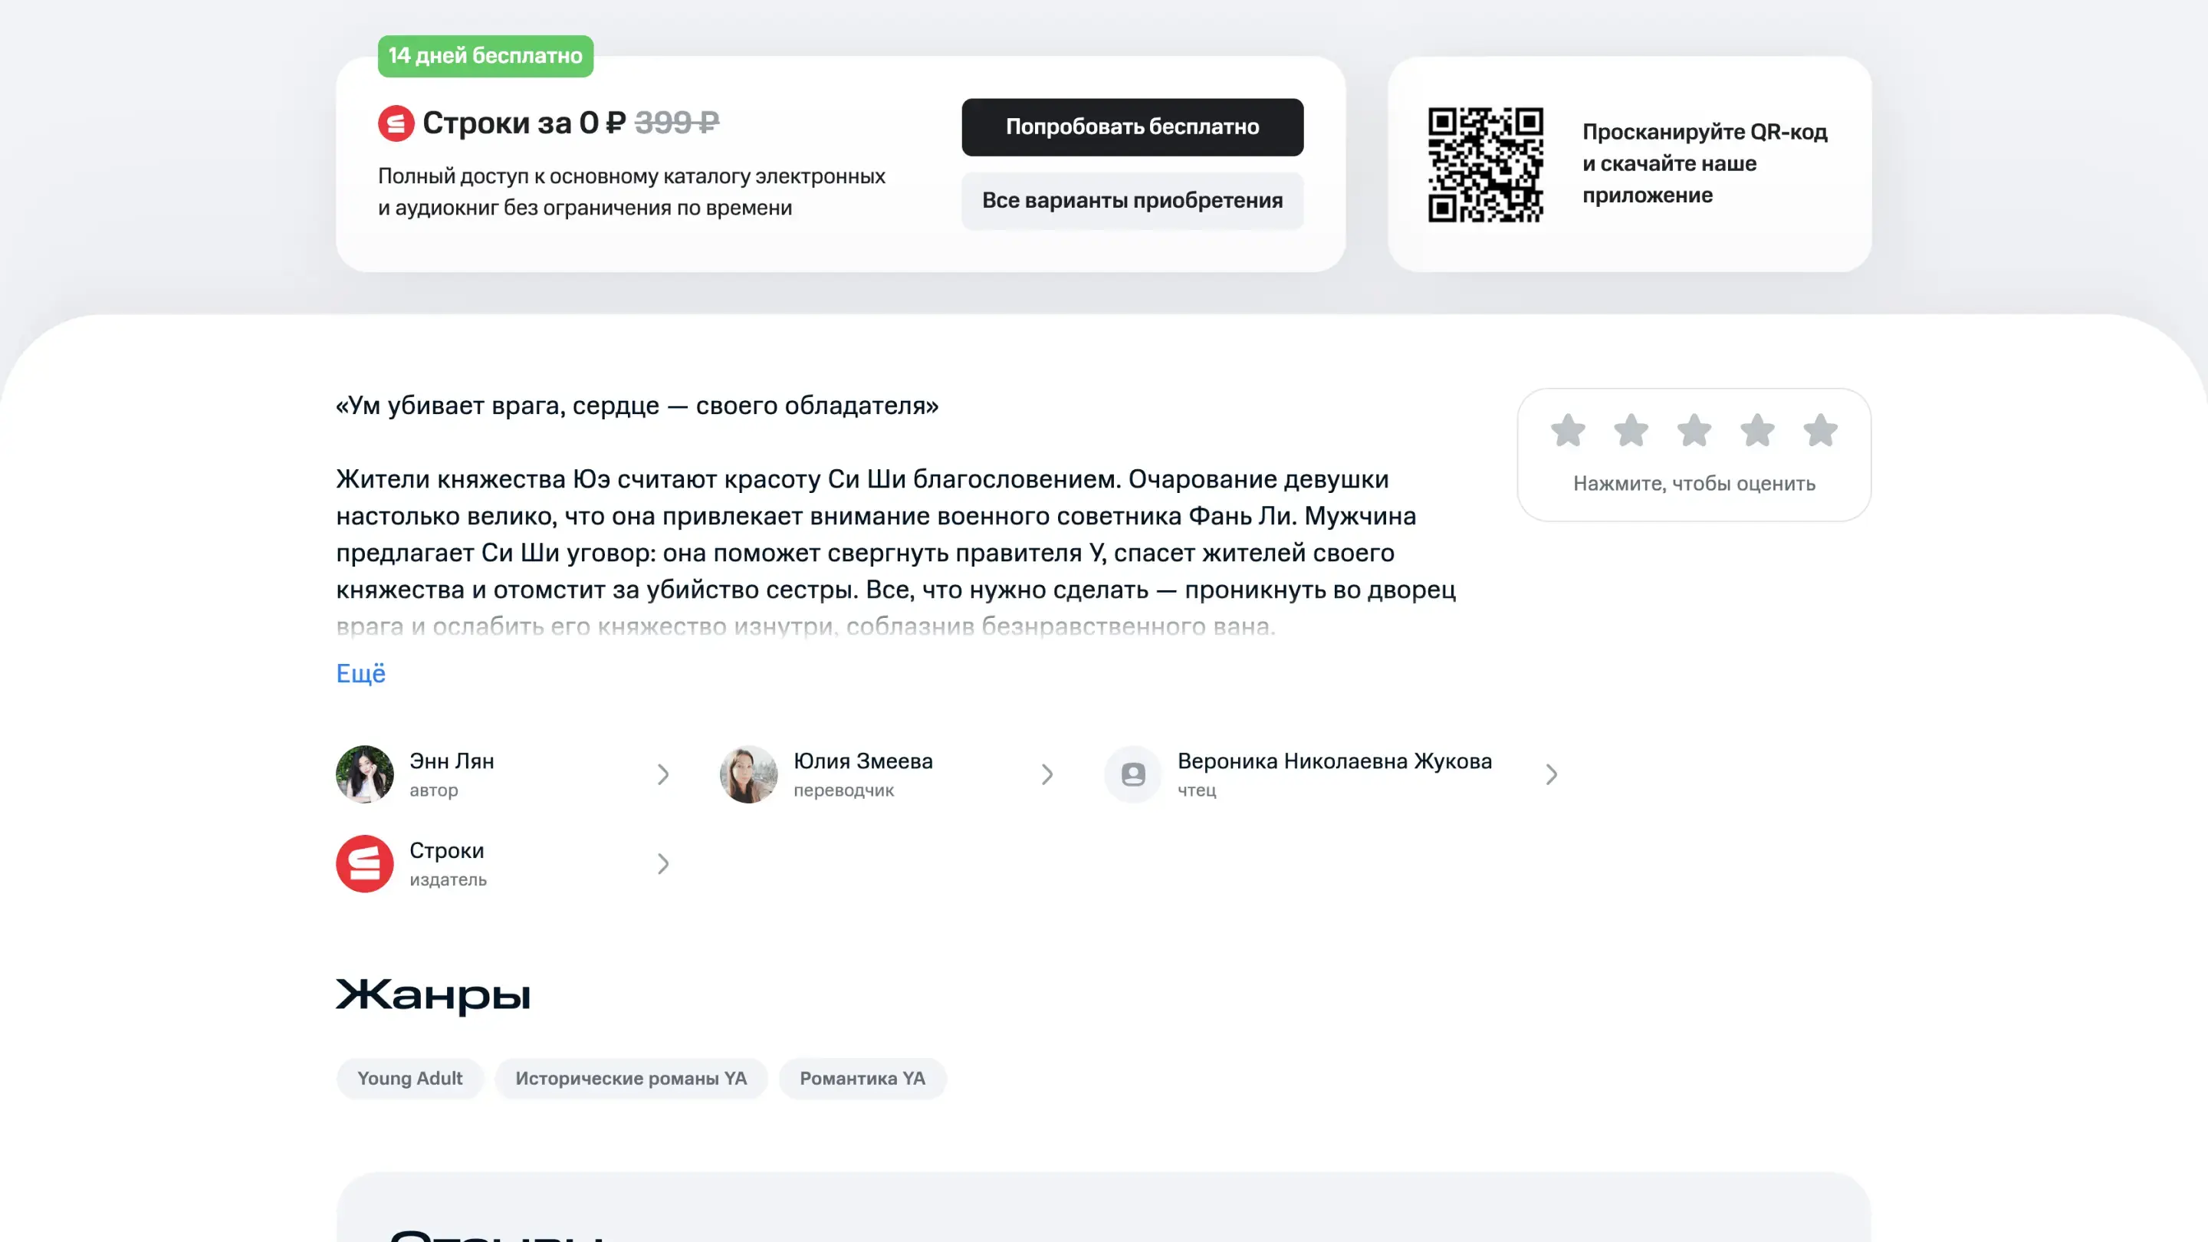
Task: Rate the book with five stars
Action: tap(1820, 431)
